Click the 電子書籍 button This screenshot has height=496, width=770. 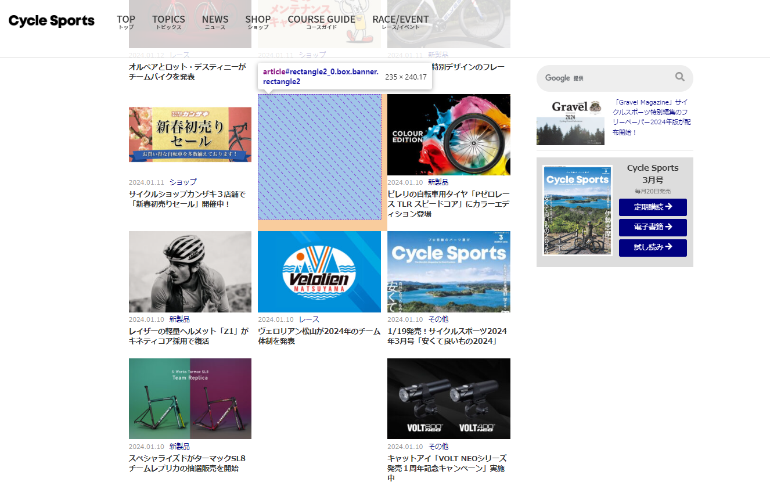pyautogui.click(x=652, y=227)
